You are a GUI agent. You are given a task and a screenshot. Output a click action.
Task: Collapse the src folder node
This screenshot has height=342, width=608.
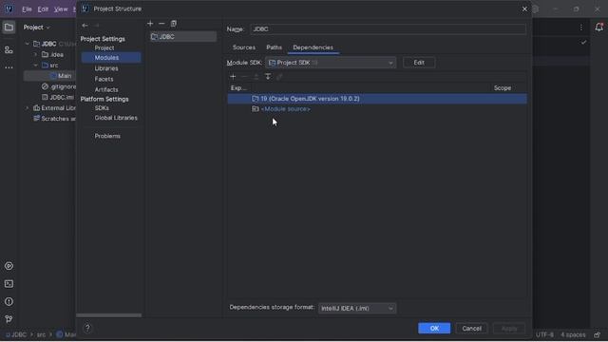point(36,66)
